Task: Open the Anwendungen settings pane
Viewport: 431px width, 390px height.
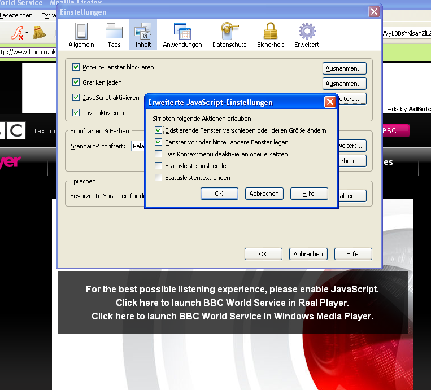Action: [x=182, y=35]
